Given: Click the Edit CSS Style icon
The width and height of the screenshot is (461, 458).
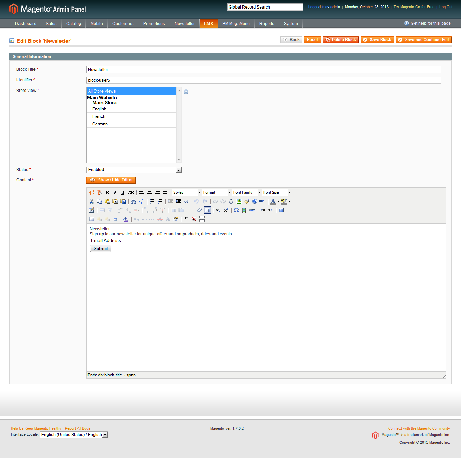Looking at the screenshot, I should [x=126, y=219].
